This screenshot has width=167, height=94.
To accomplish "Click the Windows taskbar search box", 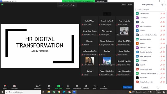I will (23, 92).
